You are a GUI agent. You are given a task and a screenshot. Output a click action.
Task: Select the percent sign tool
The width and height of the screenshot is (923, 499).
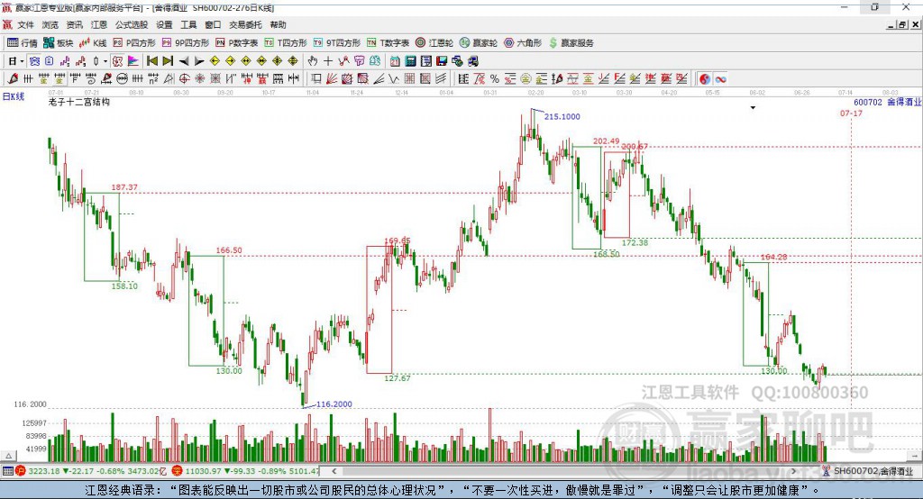[495, 78]
